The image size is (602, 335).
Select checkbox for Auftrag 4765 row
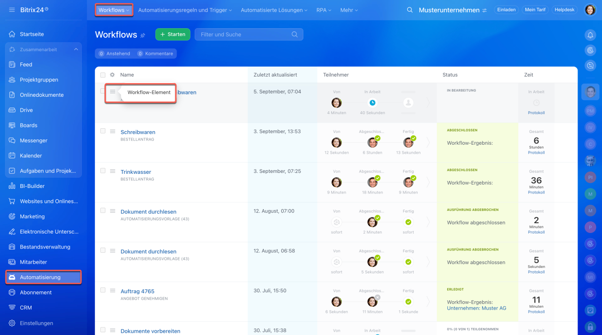pyautogui.click(x=103, y=290)
